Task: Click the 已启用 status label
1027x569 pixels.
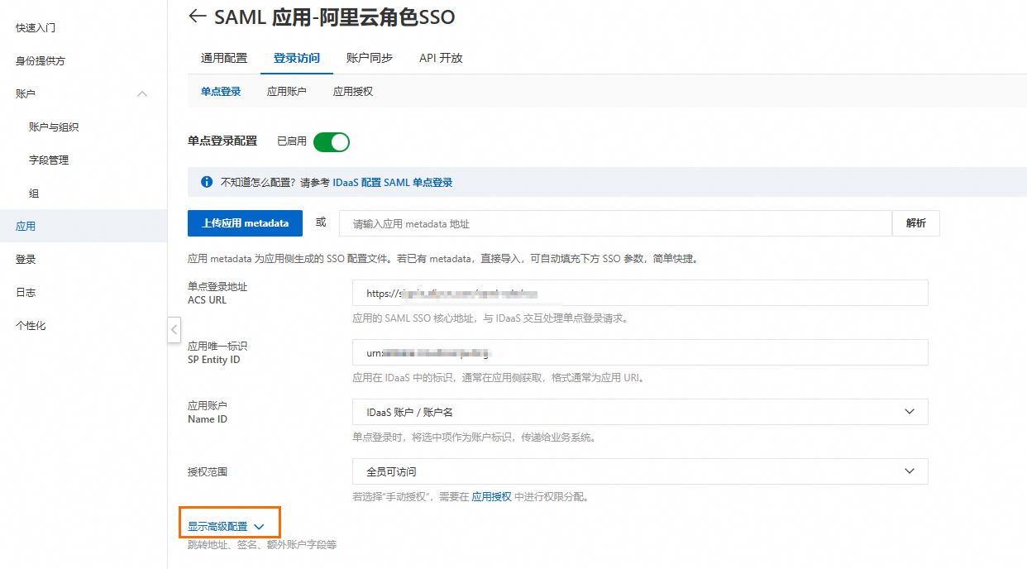Action: pyautogui.click(x=292, y=141)
